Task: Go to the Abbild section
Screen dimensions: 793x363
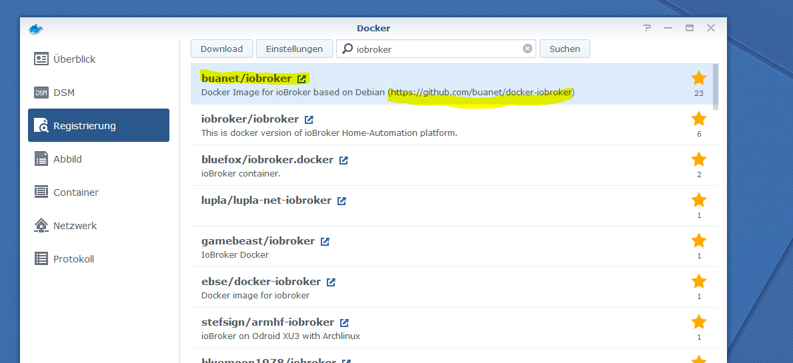Action: click(x=99, y=159)
